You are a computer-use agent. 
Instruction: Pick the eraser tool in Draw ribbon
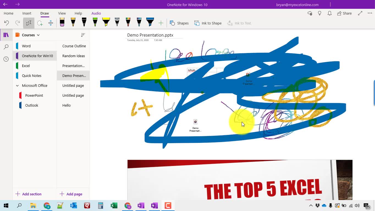coord(62,23)
